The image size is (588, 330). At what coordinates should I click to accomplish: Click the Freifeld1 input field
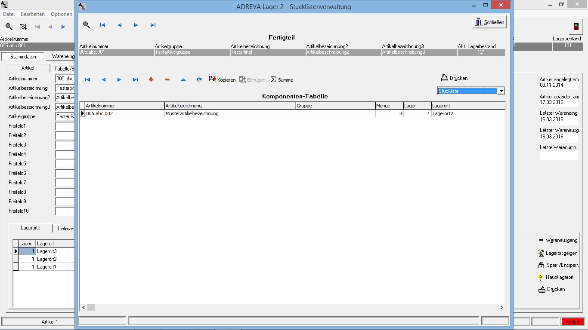pyautogui.click(x=65, y=126)
